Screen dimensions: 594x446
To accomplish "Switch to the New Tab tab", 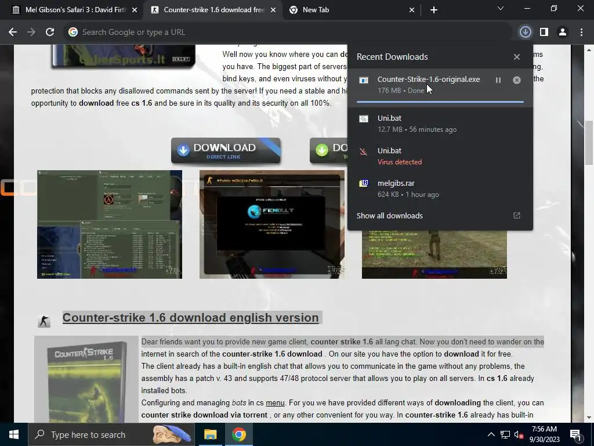I will click(352, 10).
